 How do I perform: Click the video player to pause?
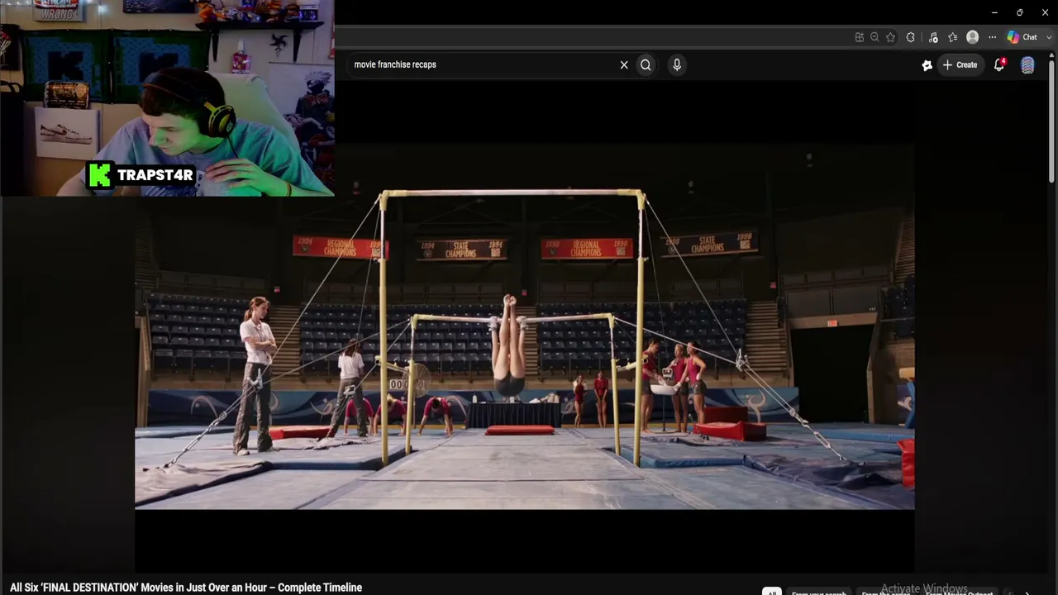(524, 326)
